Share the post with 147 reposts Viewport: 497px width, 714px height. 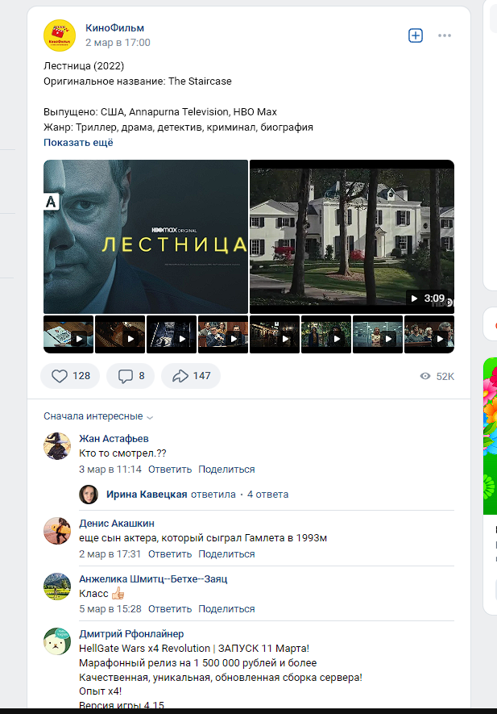pyautogui.click(x=191, y=376)
